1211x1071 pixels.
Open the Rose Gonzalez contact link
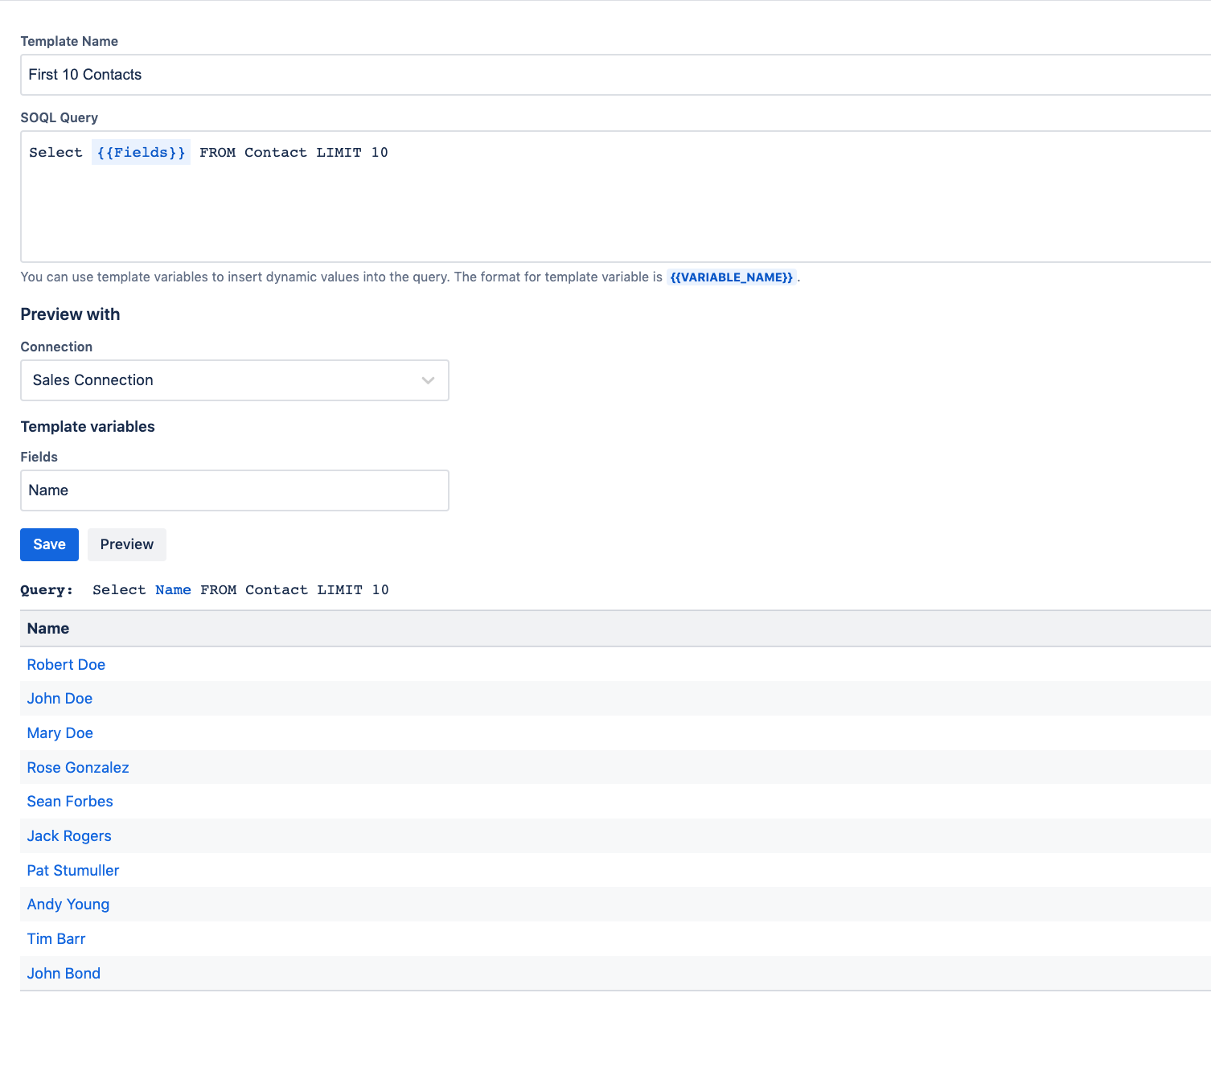point(78,768)
